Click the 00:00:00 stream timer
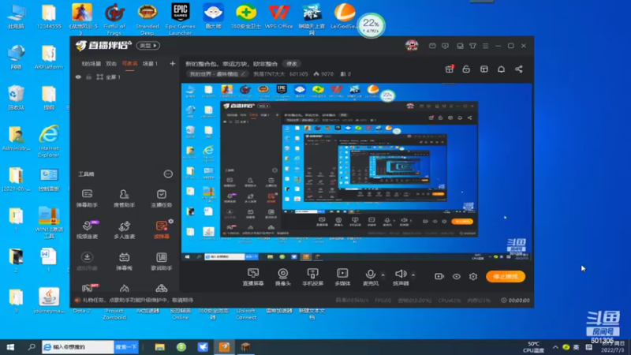This screenshot has height=355, width=631. coord(516,301)
